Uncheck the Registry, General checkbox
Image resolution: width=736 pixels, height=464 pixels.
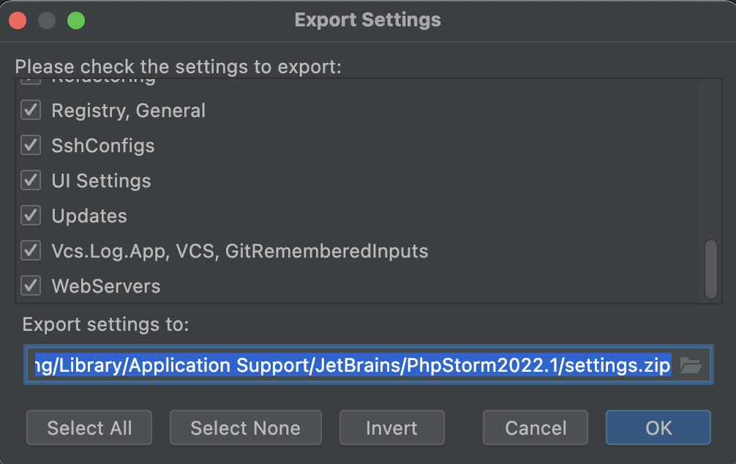click(x=31, y=111)
